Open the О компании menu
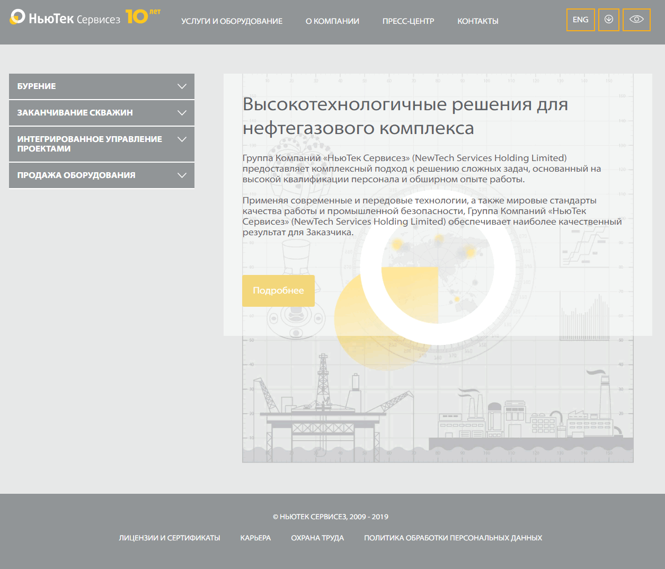This screenshot has height=569, width=665. tap(332, 21)
